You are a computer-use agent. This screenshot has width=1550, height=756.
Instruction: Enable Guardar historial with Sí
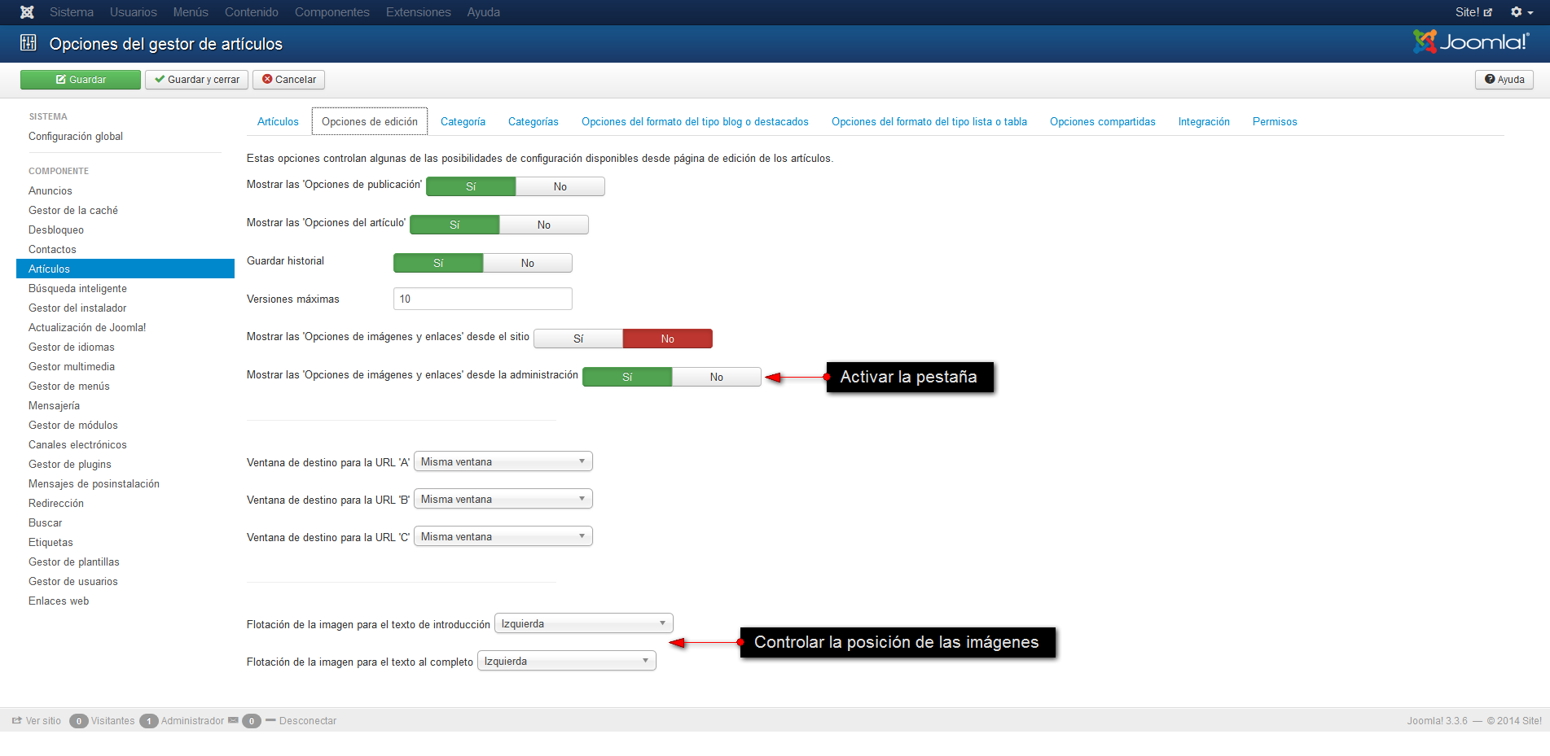(438, 263)
